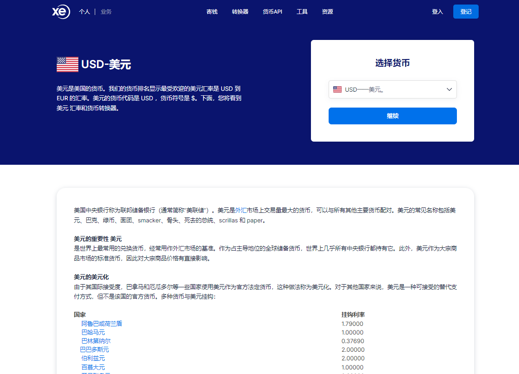The height and width of the screenshot is (374, 519).
Task: Visit the 巴林第纳尔 currency link
Action: 96,341
